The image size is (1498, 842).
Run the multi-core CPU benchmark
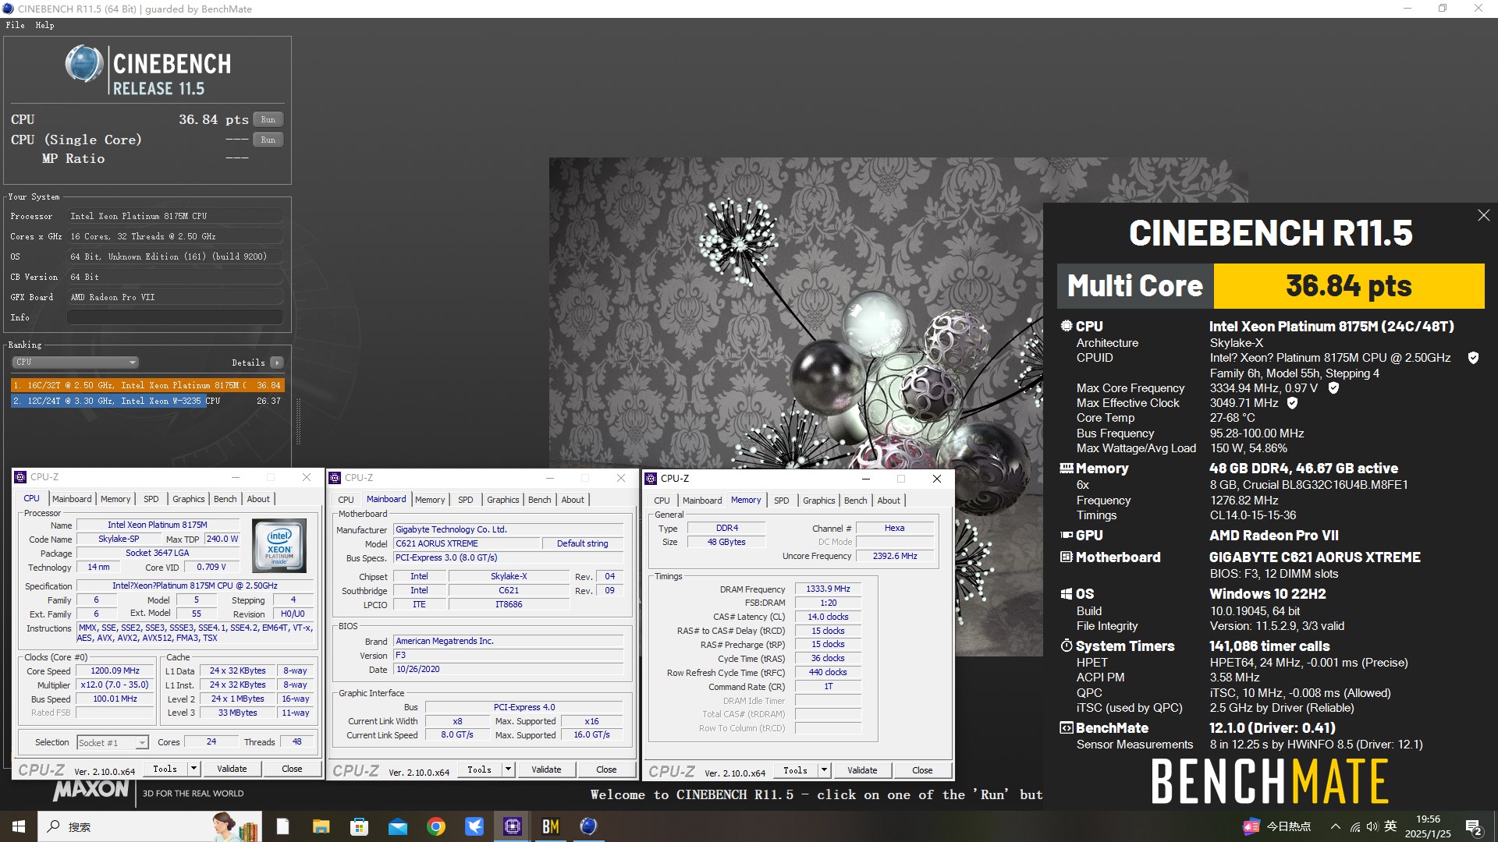268,120
